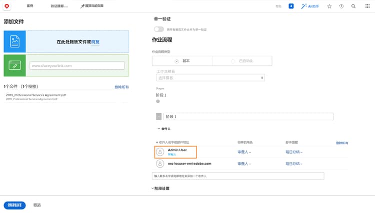Click the 阶段 1 label under Stages

click(x=161, y=95)
